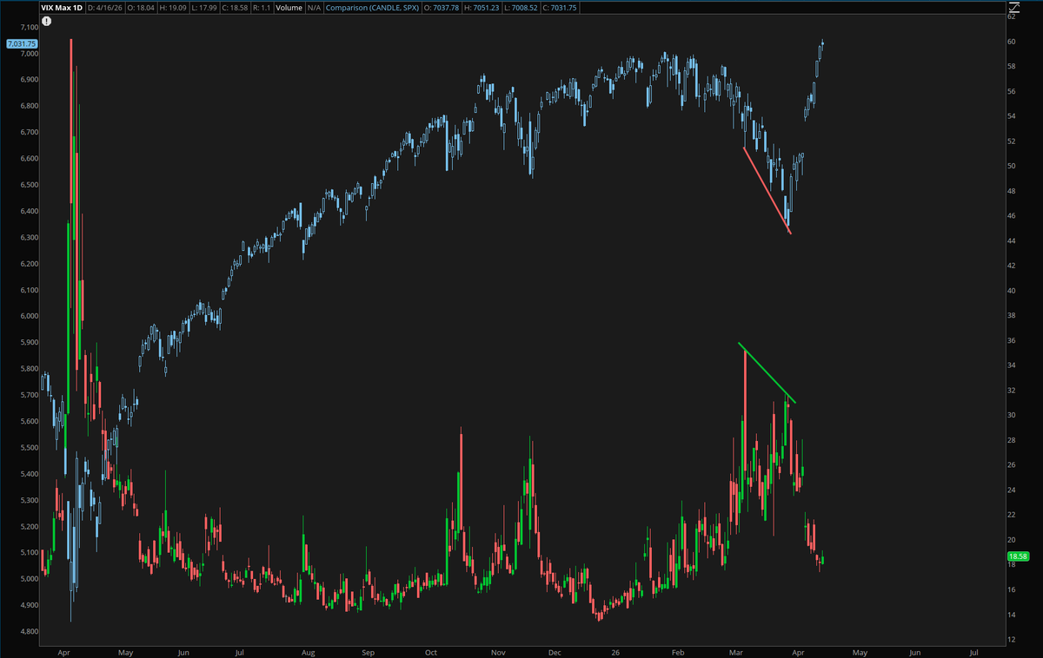Click the D: 4/16/26 date readout

click(x=105, y=8)
